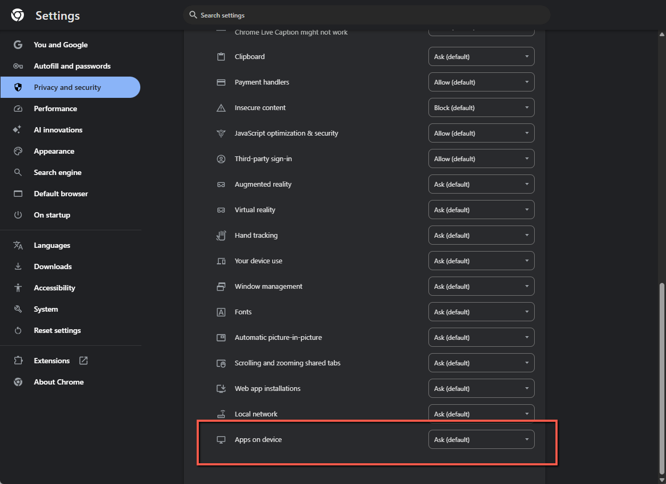Click the key icon for Autofill and passwords
Image resolution: width=666 pixels, height=484 pixels.
click(18, 66)
